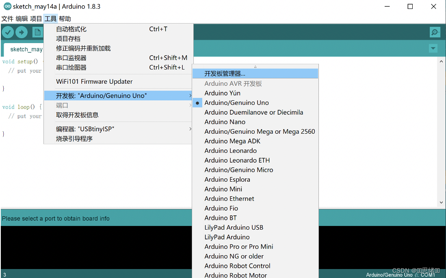Click the board list scroll-up triangle
The width and height of the screenshot is (446, 278).
pyautogui.click(x=255, y=67)
